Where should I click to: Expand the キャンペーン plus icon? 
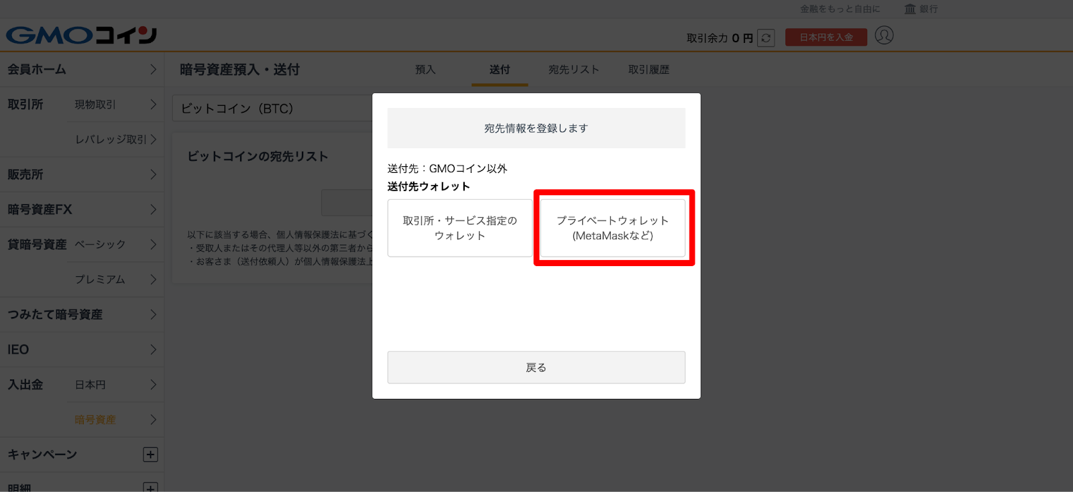pyautogui.click(x=150, y=454)
